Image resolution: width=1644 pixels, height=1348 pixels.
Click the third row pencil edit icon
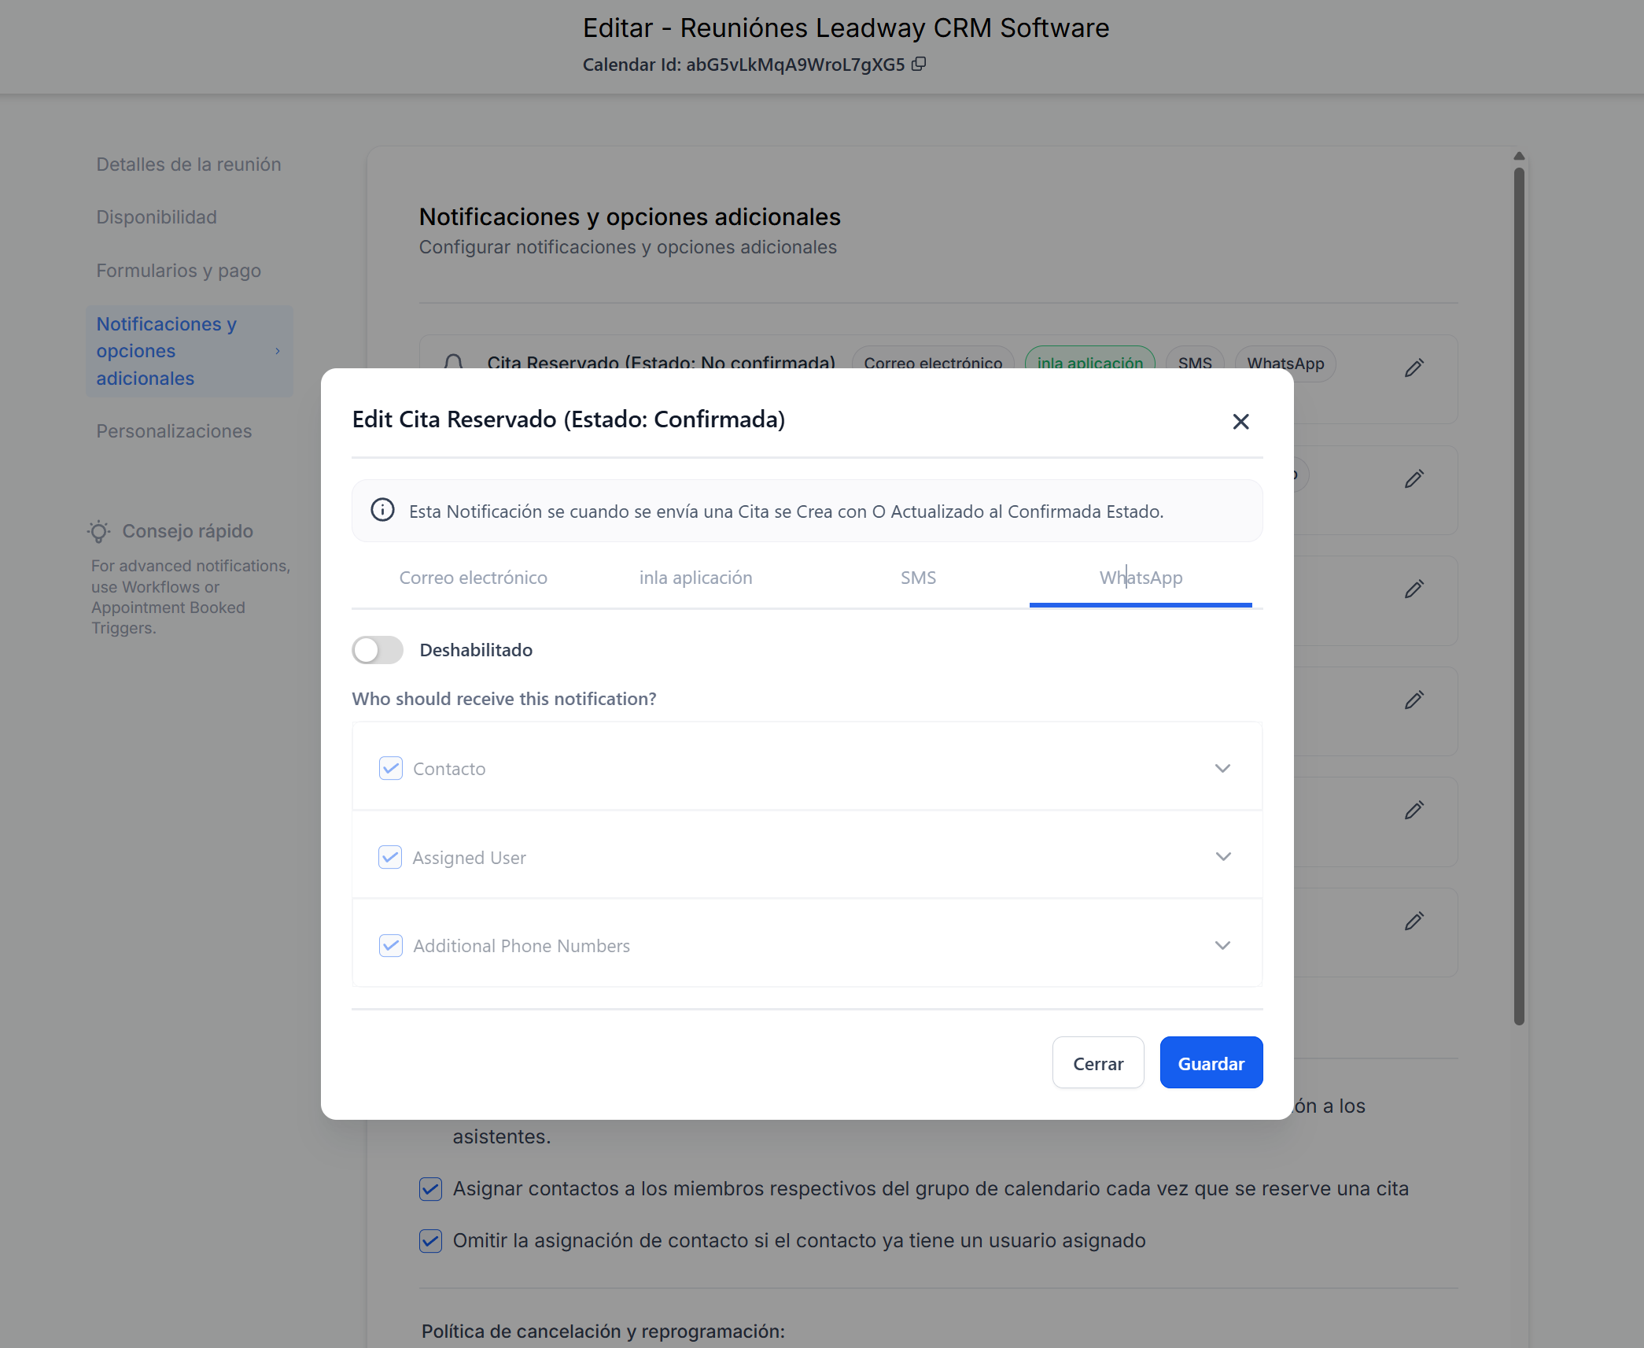(1414, 589)
